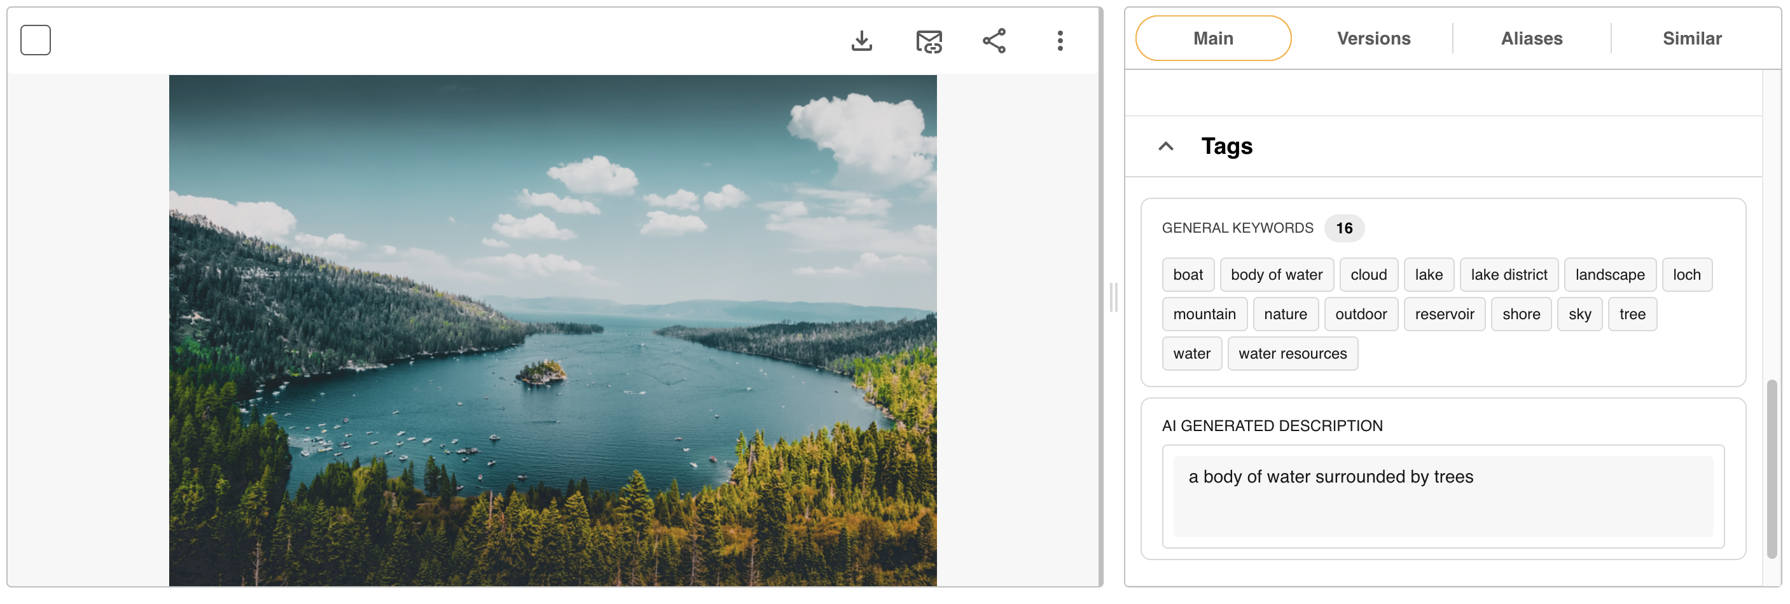The height and width of the screenshot is (604, 1790).
Task: Choose the 'nature' keyword tag
Action: 1286,315
